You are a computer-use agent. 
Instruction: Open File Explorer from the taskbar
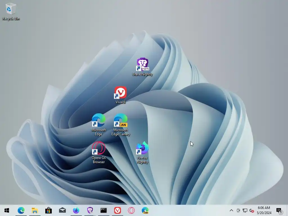coord(35,210)
